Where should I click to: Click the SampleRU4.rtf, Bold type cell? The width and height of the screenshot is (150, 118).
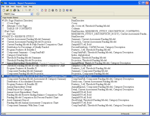(x=81, y=92)
